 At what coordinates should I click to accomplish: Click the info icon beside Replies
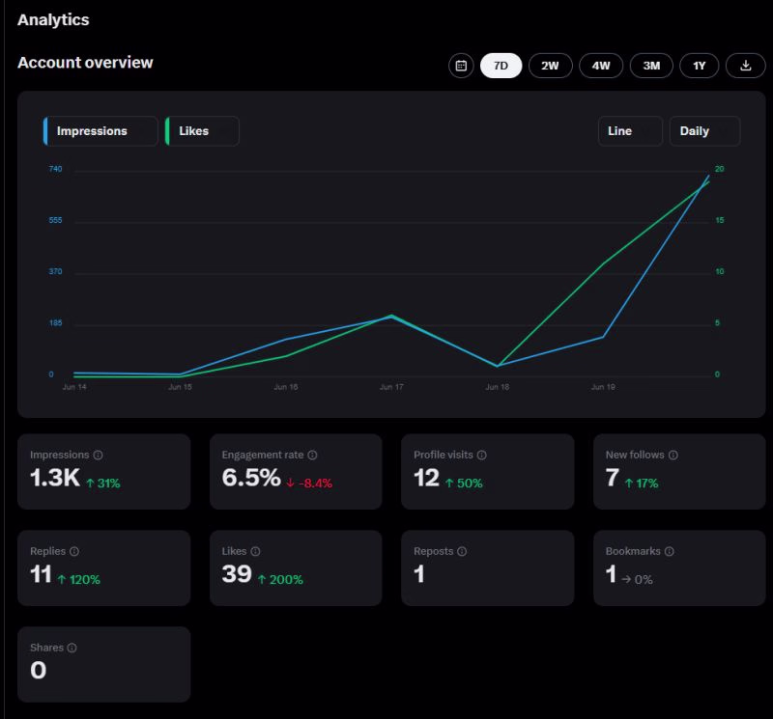pyautogui.click(x=74, y=552)
